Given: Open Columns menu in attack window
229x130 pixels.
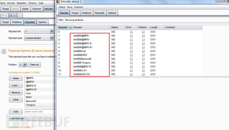Looking at the screenshot, I should point(78,7).
